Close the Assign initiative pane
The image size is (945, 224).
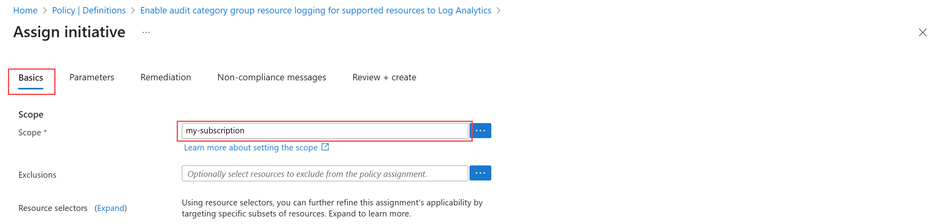[x=922, y=32]
